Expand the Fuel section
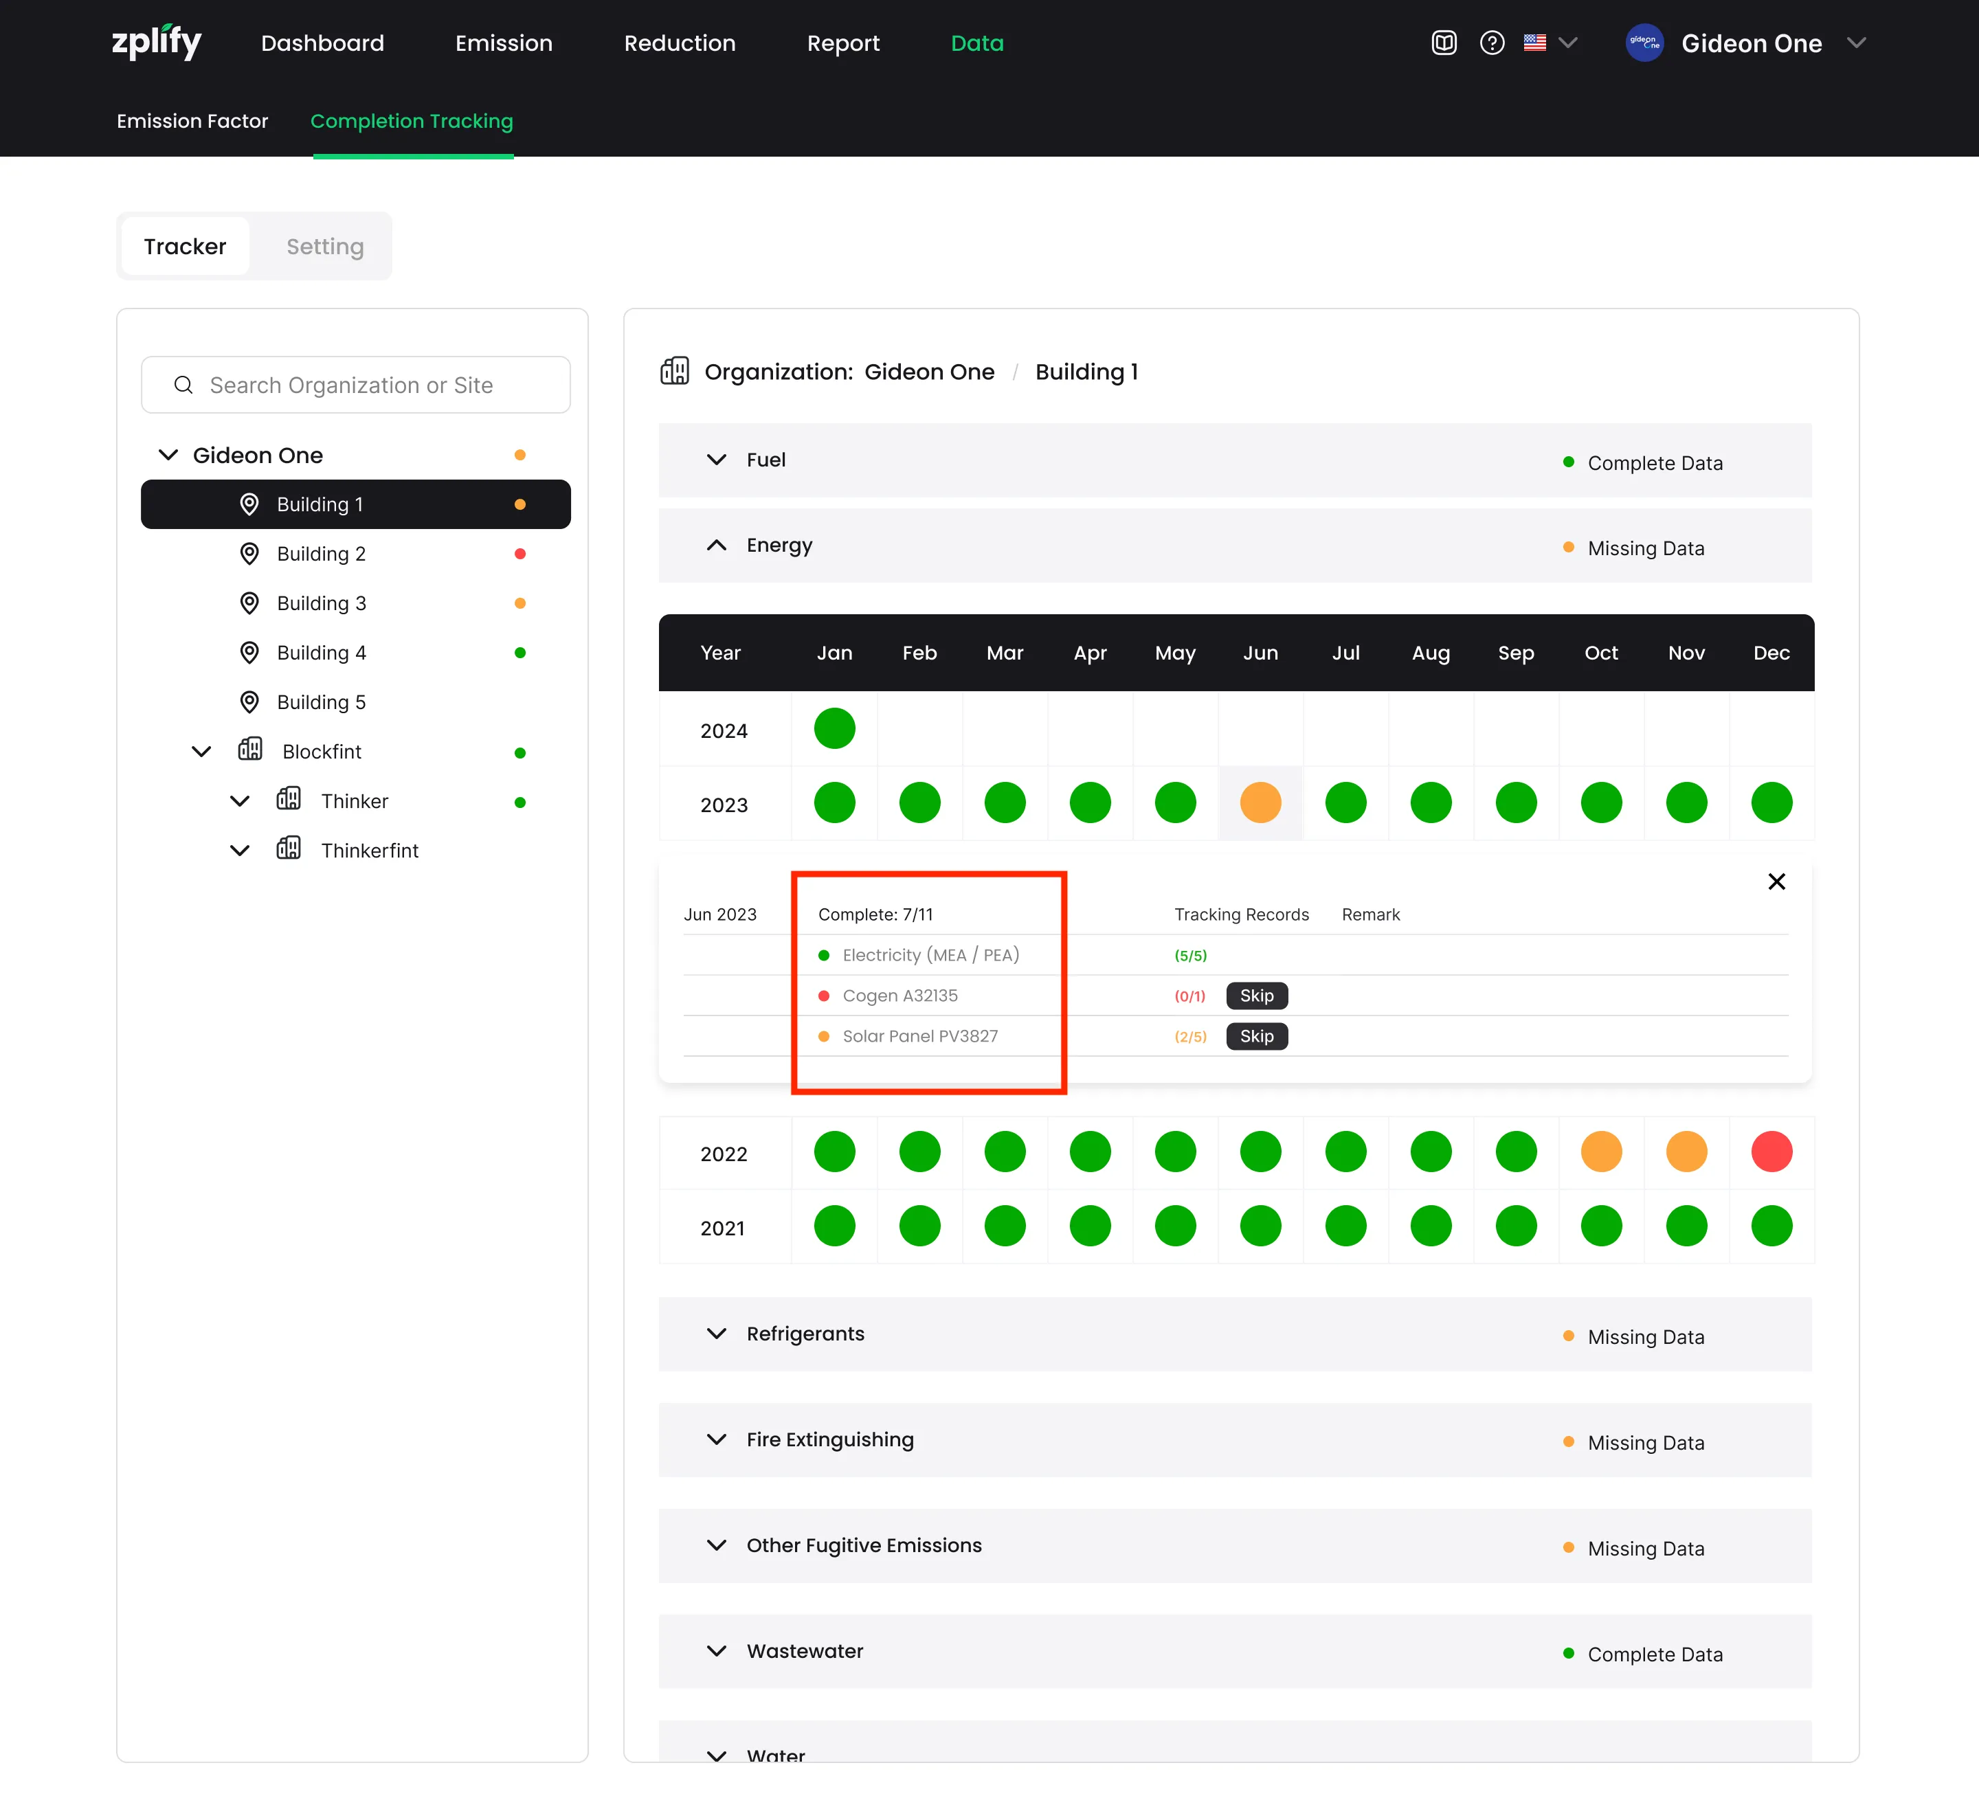 tap(717, 460)
